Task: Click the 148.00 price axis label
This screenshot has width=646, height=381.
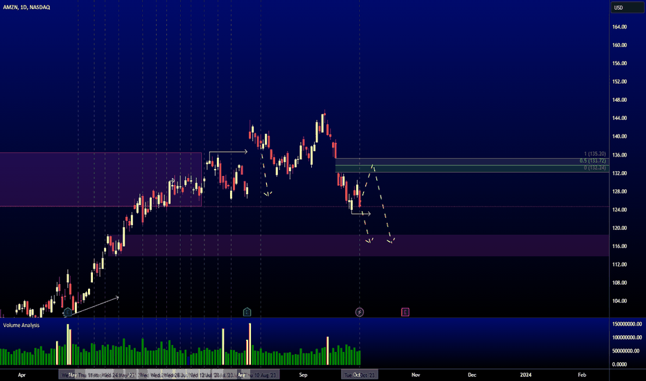Action: pyautogui.click(x=619, y=100)
